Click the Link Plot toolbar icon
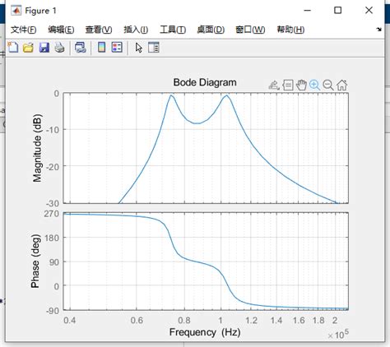Screen dimensions: 390x347 tap(81, 48)
